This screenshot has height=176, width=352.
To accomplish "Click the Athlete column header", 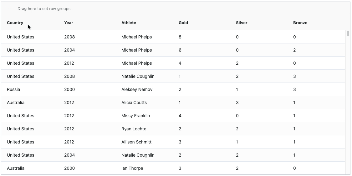I will (129, 23).
